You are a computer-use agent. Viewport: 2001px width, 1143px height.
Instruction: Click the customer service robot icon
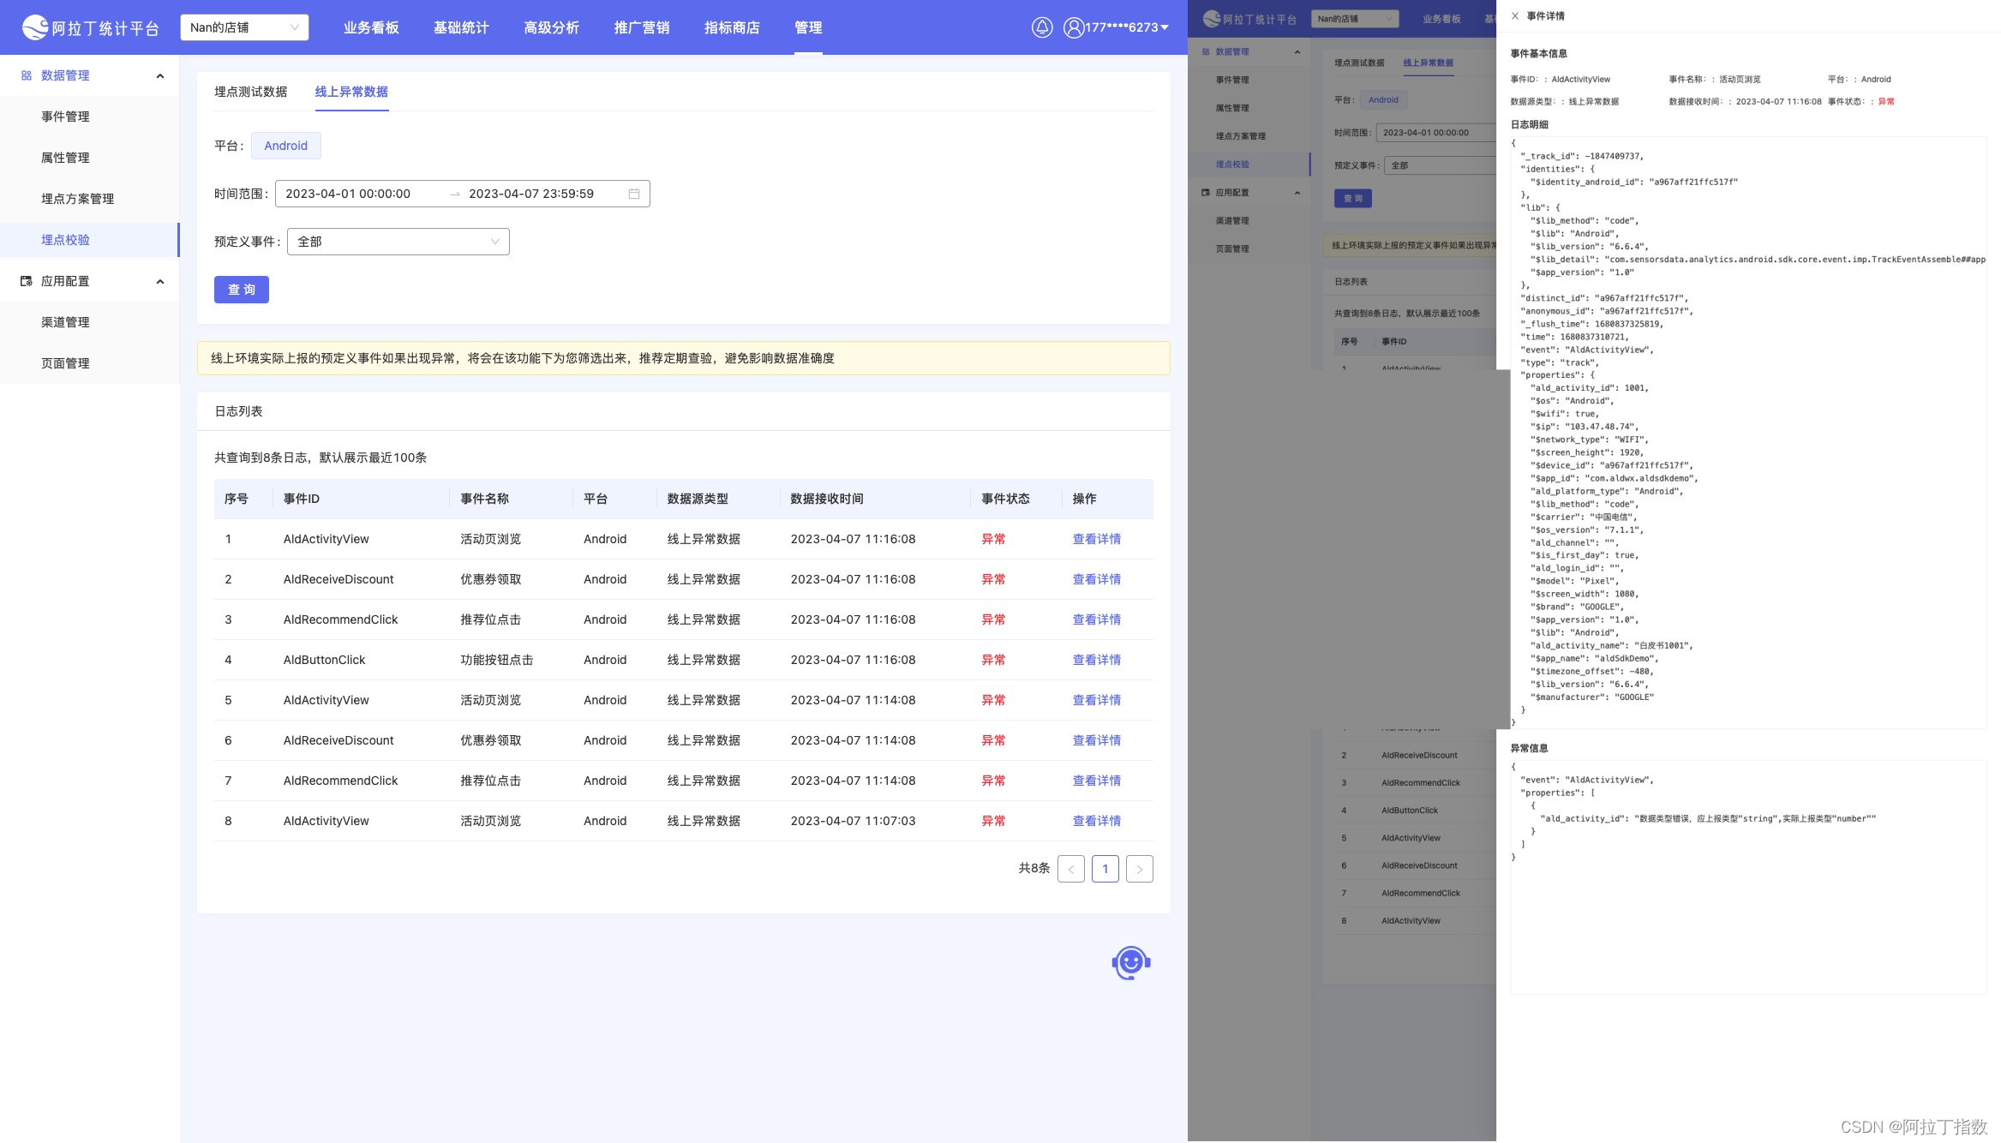coord(1130,963)
